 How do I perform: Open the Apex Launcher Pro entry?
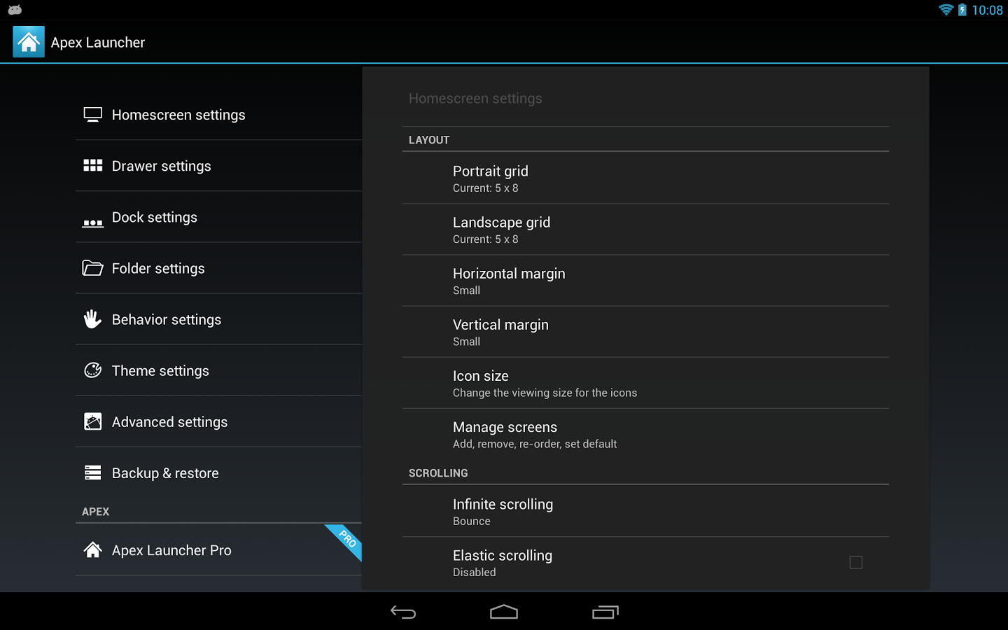point(218,550)
